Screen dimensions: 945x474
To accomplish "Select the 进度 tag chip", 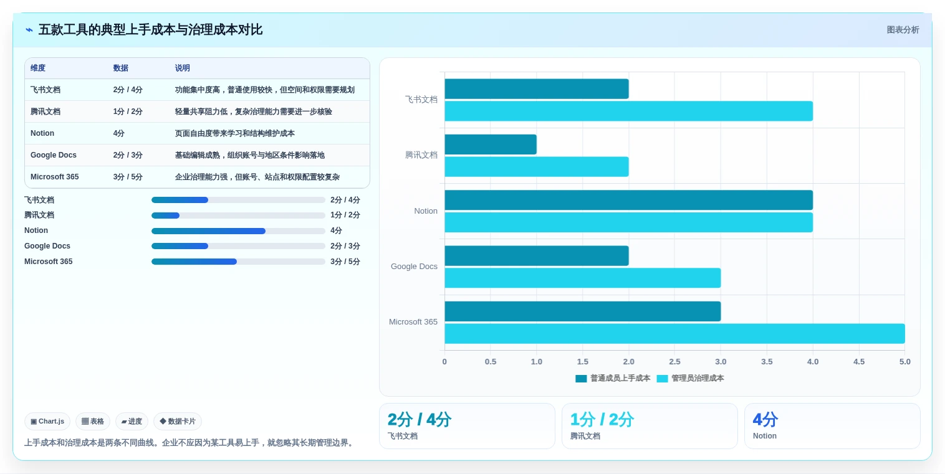I will 132,422.
